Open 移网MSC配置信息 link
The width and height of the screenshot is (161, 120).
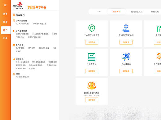(36, 65)
